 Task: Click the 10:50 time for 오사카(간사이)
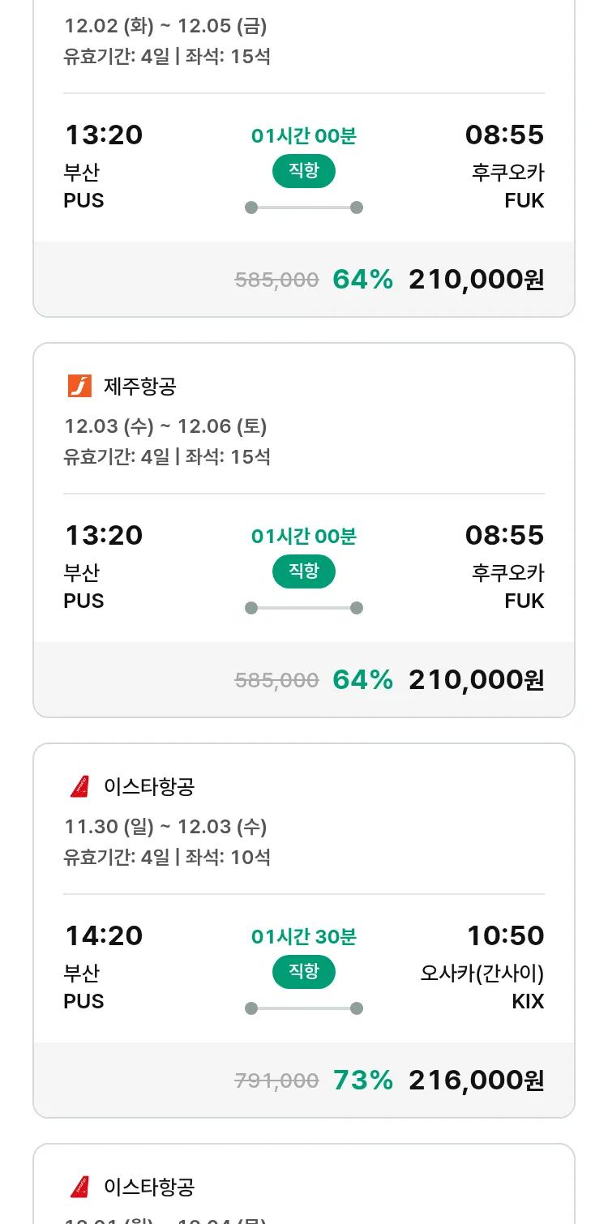pos(505,935)
